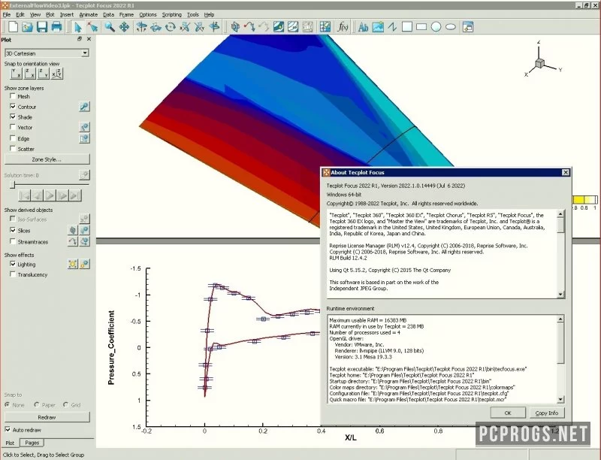Click the Print icon in toolbar
Screen dimensions: 601x460
click(x=57, y=27)
